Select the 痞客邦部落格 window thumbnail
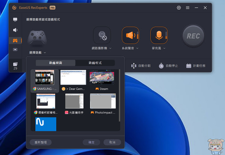This screenshot has width=225, height=155. pyautogui.click(x=46, y=101)
